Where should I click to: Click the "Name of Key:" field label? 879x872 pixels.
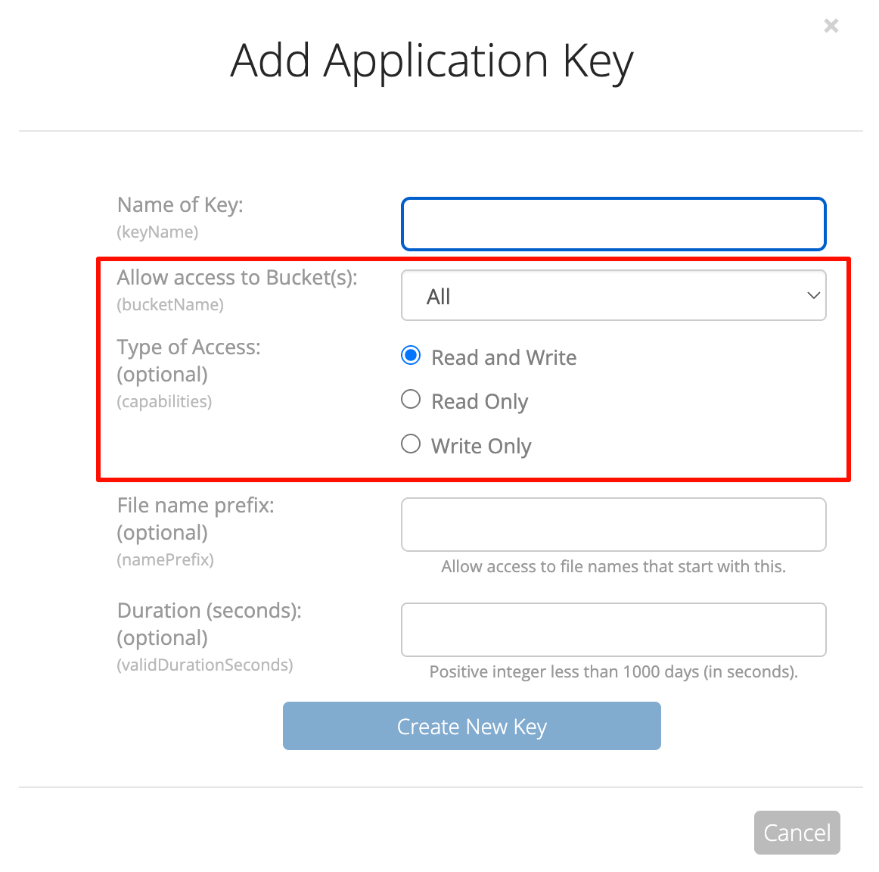(180, 205)
